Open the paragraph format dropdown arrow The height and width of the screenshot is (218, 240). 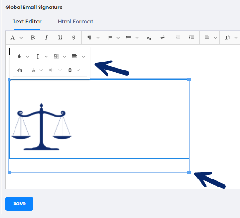coord(98,38)
